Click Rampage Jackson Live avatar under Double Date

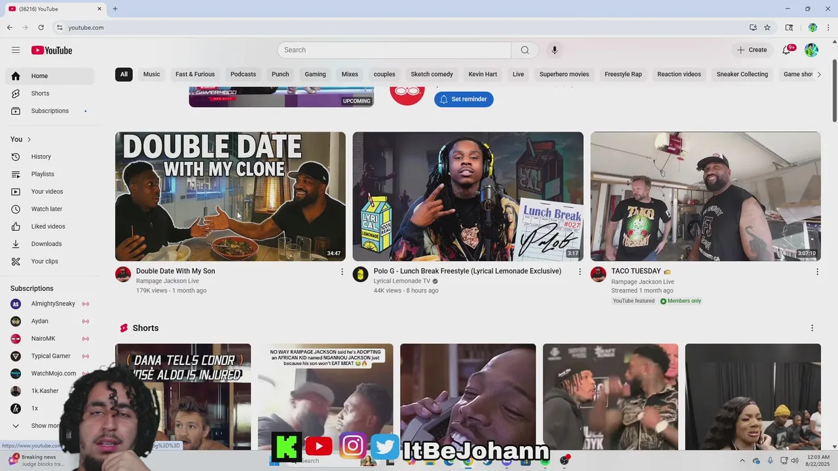123,274
